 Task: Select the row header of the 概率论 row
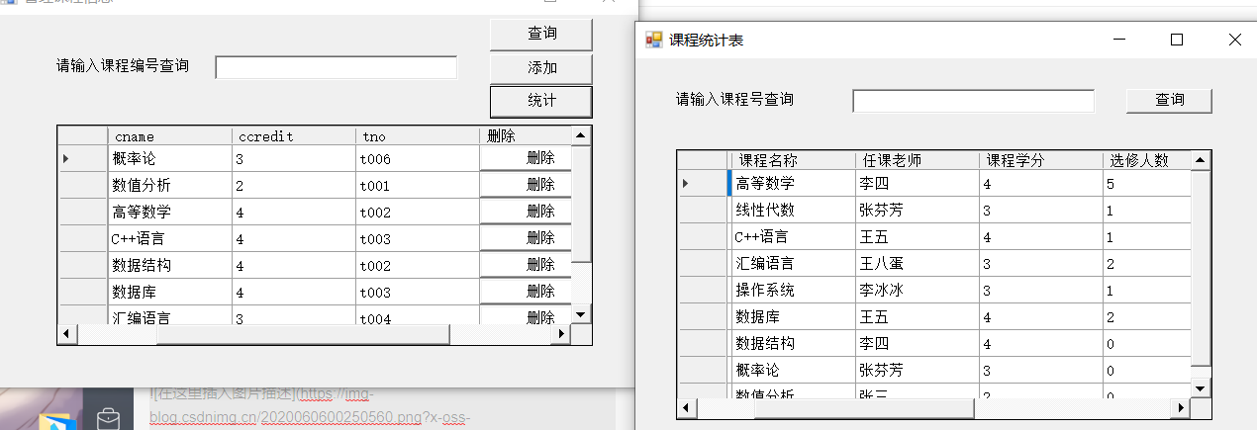click(83, 158)
